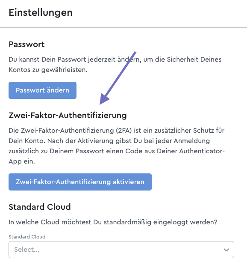The image size is (247, 274).
Task: Click the large Standard Cloud section heading
Action: [40, 207]
